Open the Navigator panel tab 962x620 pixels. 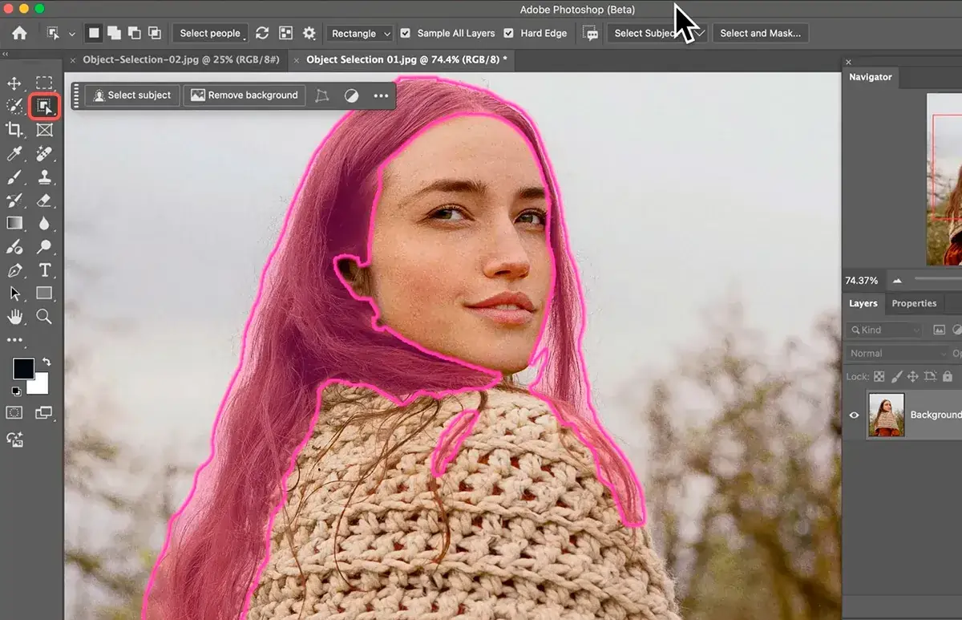pos(871,77)
